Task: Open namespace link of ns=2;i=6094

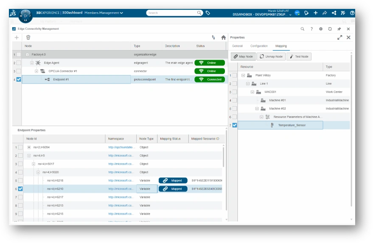Action: tap(121, 147)
